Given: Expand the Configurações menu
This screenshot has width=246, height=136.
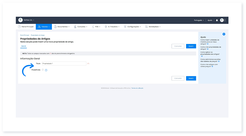Looking at the screenshot, I should pos(132,27).
